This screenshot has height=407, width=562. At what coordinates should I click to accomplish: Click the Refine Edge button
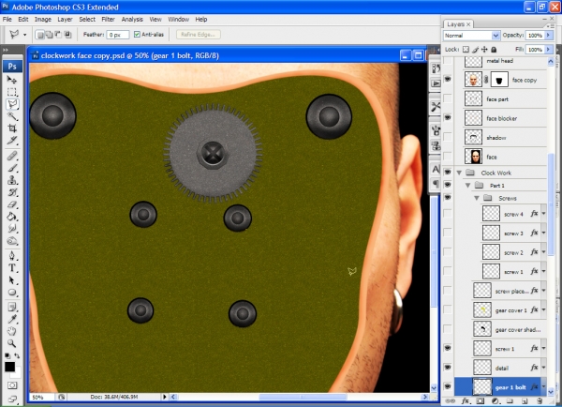(x=199, y=35)
